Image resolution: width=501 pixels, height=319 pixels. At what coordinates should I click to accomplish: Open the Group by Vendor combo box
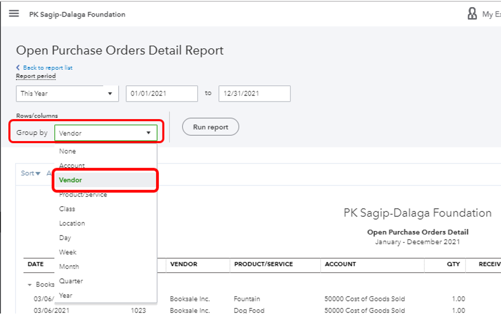[106, 133]
